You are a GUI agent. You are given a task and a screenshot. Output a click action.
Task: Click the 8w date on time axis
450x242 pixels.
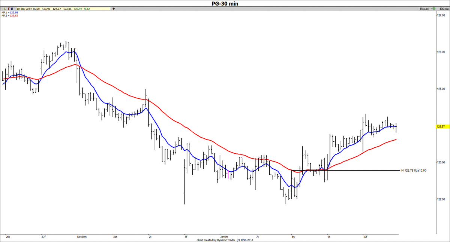(x=293, y=236)
